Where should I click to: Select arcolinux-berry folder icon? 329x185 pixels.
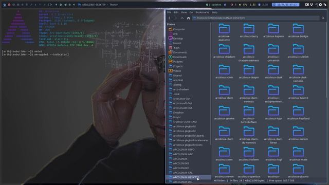coord(249,29)
